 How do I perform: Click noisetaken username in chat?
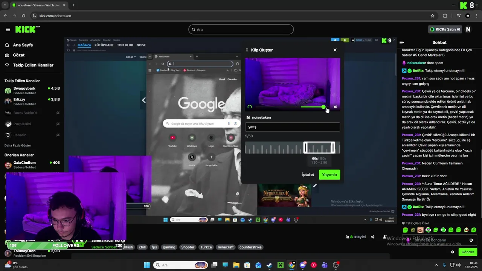(x=416, y=63)
